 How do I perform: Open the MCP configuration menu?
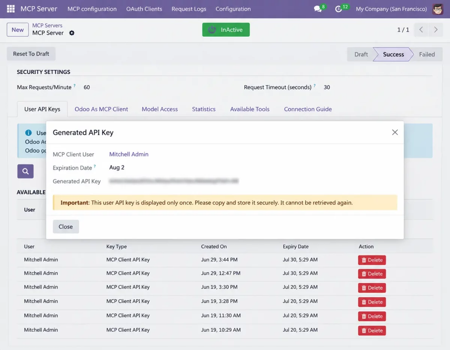(x=92, y=9)
